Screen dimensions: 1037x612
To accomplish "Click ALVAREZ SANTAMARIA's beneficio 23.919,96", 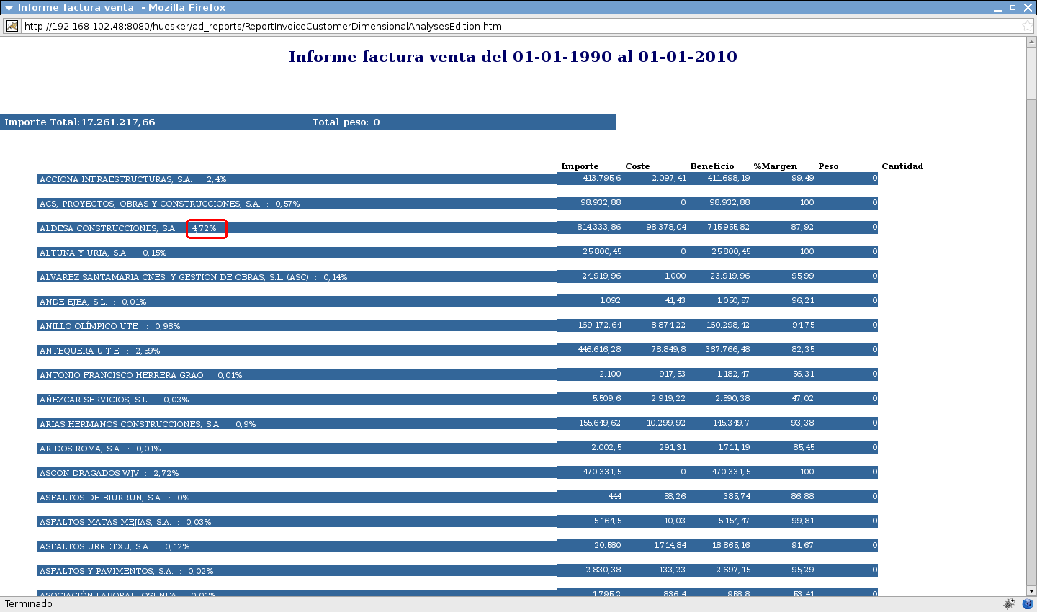I will pos(730,276).
